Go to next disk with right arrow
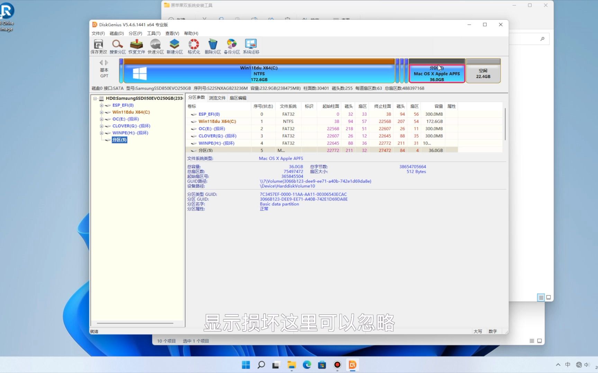Image resolution: width=598 pixels, height=373 pixels. (x=107, y=63)
